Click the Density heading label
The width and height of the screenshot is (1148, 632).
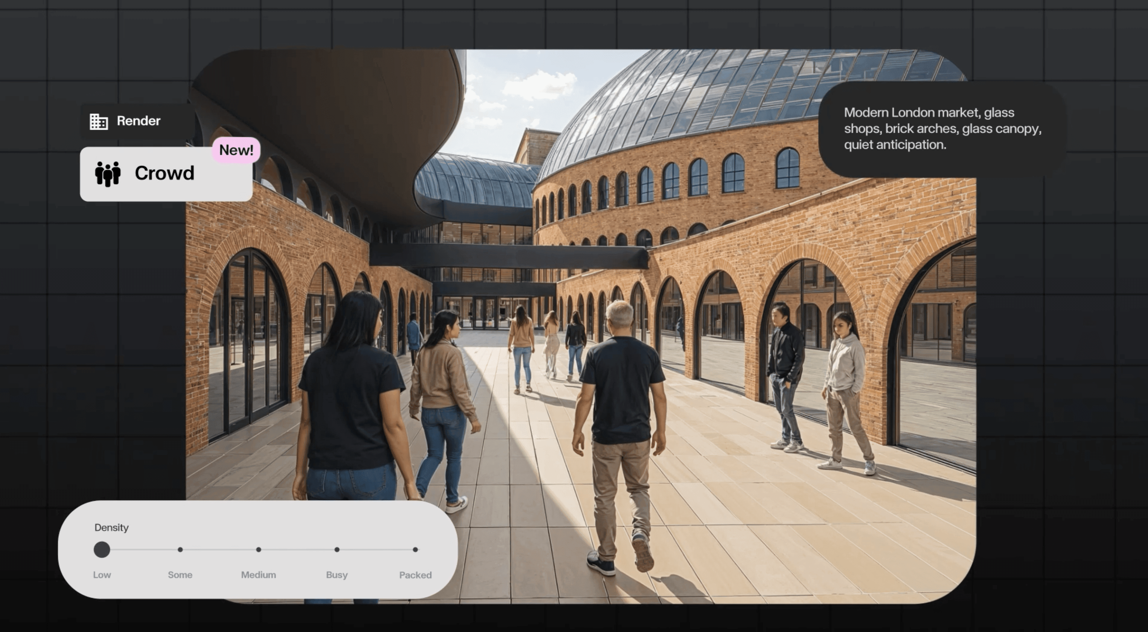click(x=111, y=528)
